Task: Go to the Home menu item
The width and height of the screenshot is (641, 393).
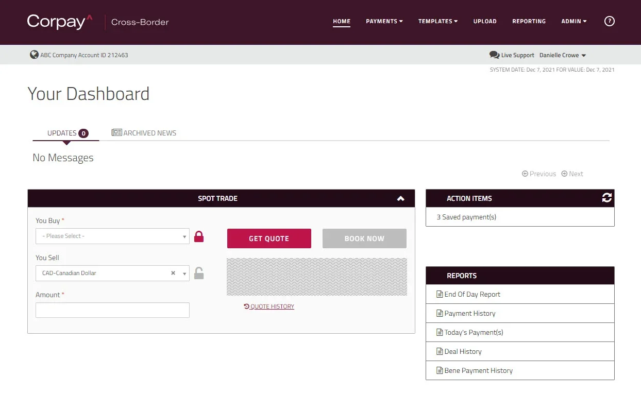Action: pos(342,21)
